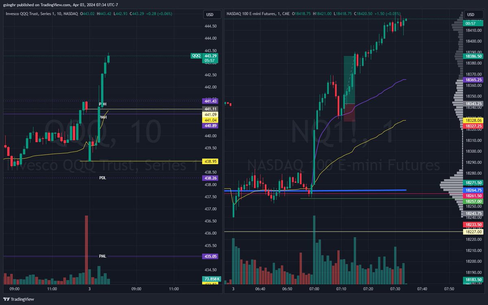Select the PML line label on QQQ chart
Viewport: 488px width, 305px height.
point(102,256)
